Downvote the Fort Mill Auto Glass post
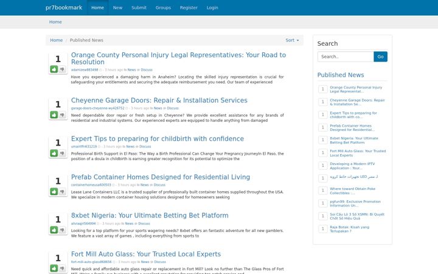 point(62,268)
